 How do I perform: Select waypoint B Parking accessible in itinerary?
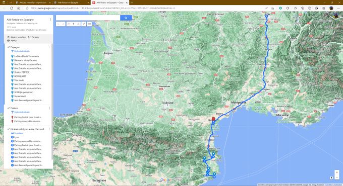[26, 141]
